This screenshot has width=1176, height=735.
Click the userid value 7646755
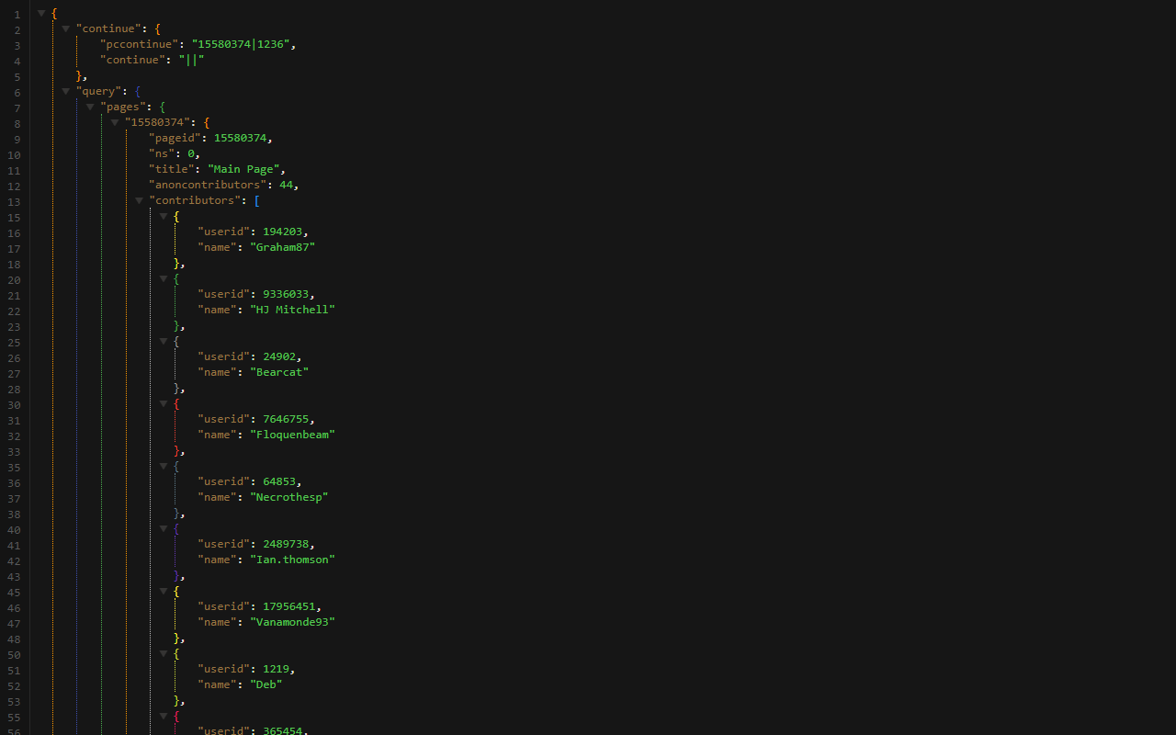(x=286, y=419)
